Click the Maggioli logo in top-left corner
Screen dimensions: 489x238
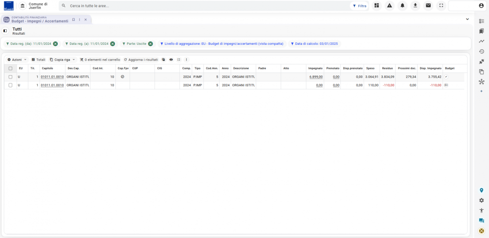9,5
